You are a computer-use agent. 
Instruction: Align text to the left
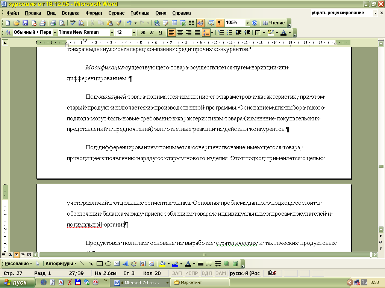(x=171, y=32)
